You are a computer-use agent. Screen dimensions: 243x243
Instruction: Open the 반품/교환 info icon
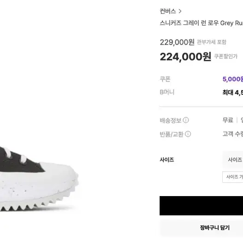pos(188,134)
